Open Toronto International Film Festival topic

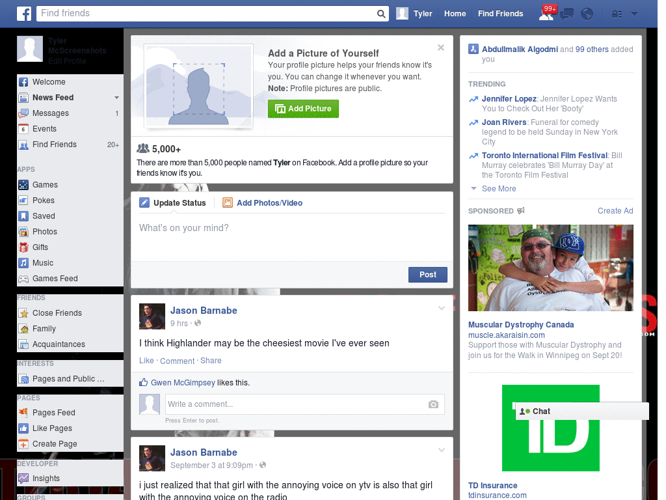[544, 156]
